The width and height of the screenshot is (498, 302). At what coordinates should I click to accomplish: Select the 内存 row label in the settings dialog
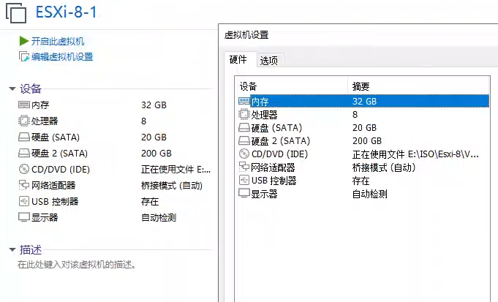(260, 102)
